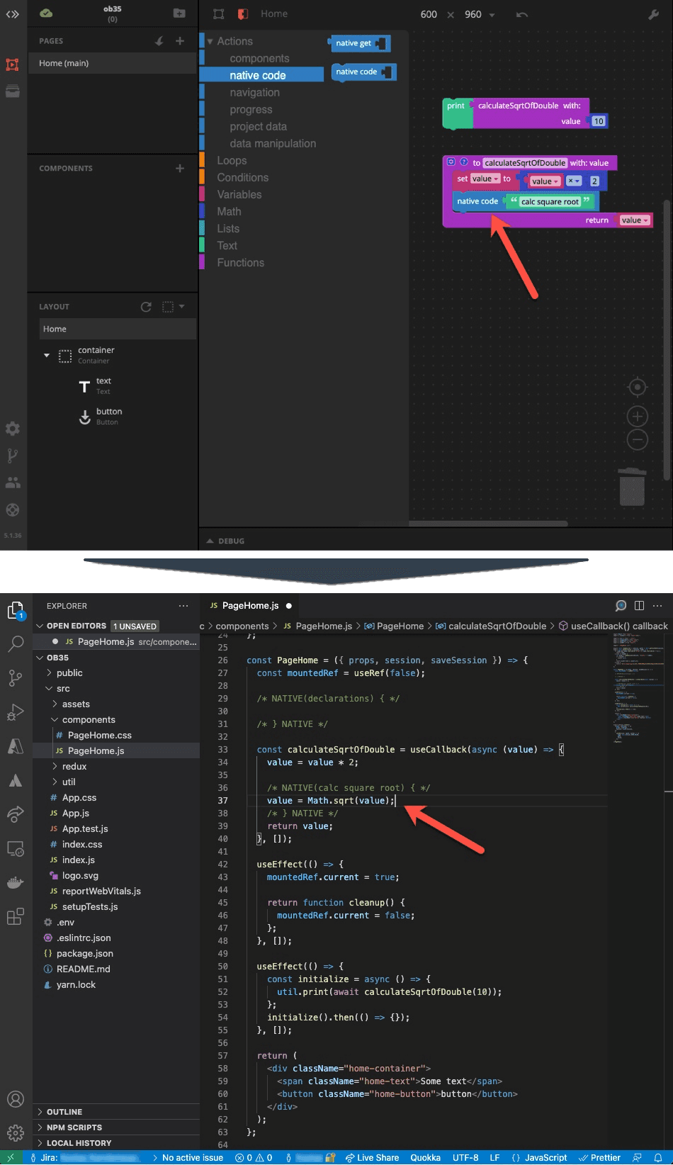Viewport: 673px width, 1165px height.
Task: Open VS Code Source Control icon
Action: [x=16, y=678]
